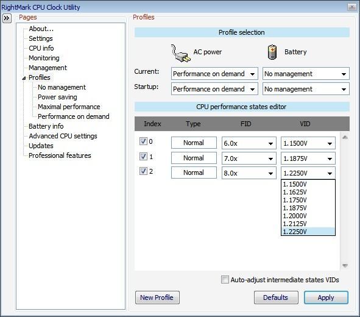
Task: Open the Updates page
Action: tap(41, 146)
